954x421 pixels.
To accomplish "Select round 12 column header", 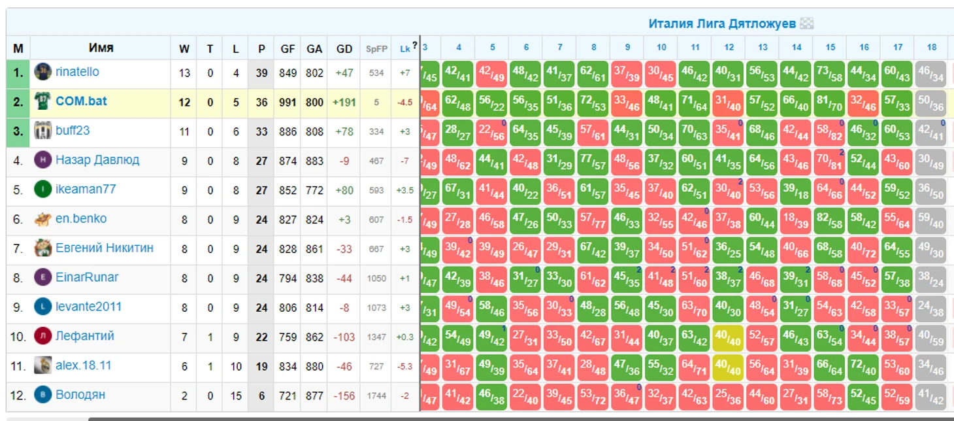I will click(729, 47).
